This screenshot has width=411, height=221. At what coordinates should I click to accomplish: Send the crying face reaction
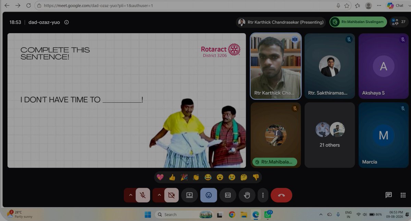[x=232, y=177]
